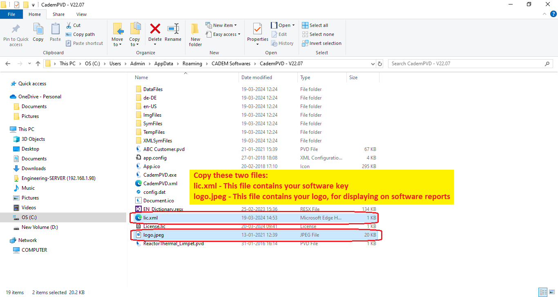Image resolution: width=558 pixels, height=297 pixels.
Task: Click the Back navigation arrow
Action: tap(8, 64)
